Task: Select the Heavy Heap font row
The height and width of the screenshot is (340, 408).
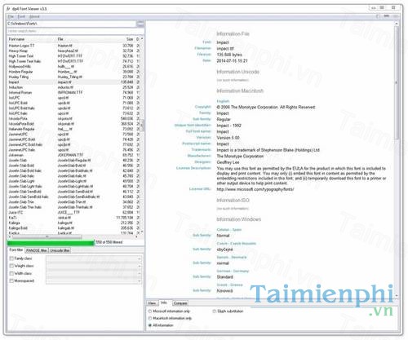Action: pyautogui.click(x=73, y=51)
